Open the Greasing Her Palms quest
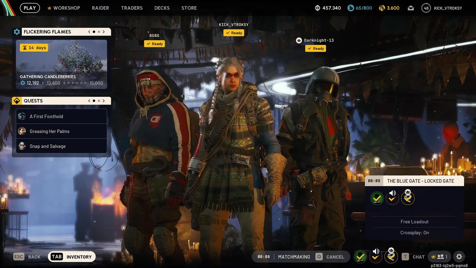The height and width of the screenshot is (268, 476). pyautogui.click(x=61, y=131)
